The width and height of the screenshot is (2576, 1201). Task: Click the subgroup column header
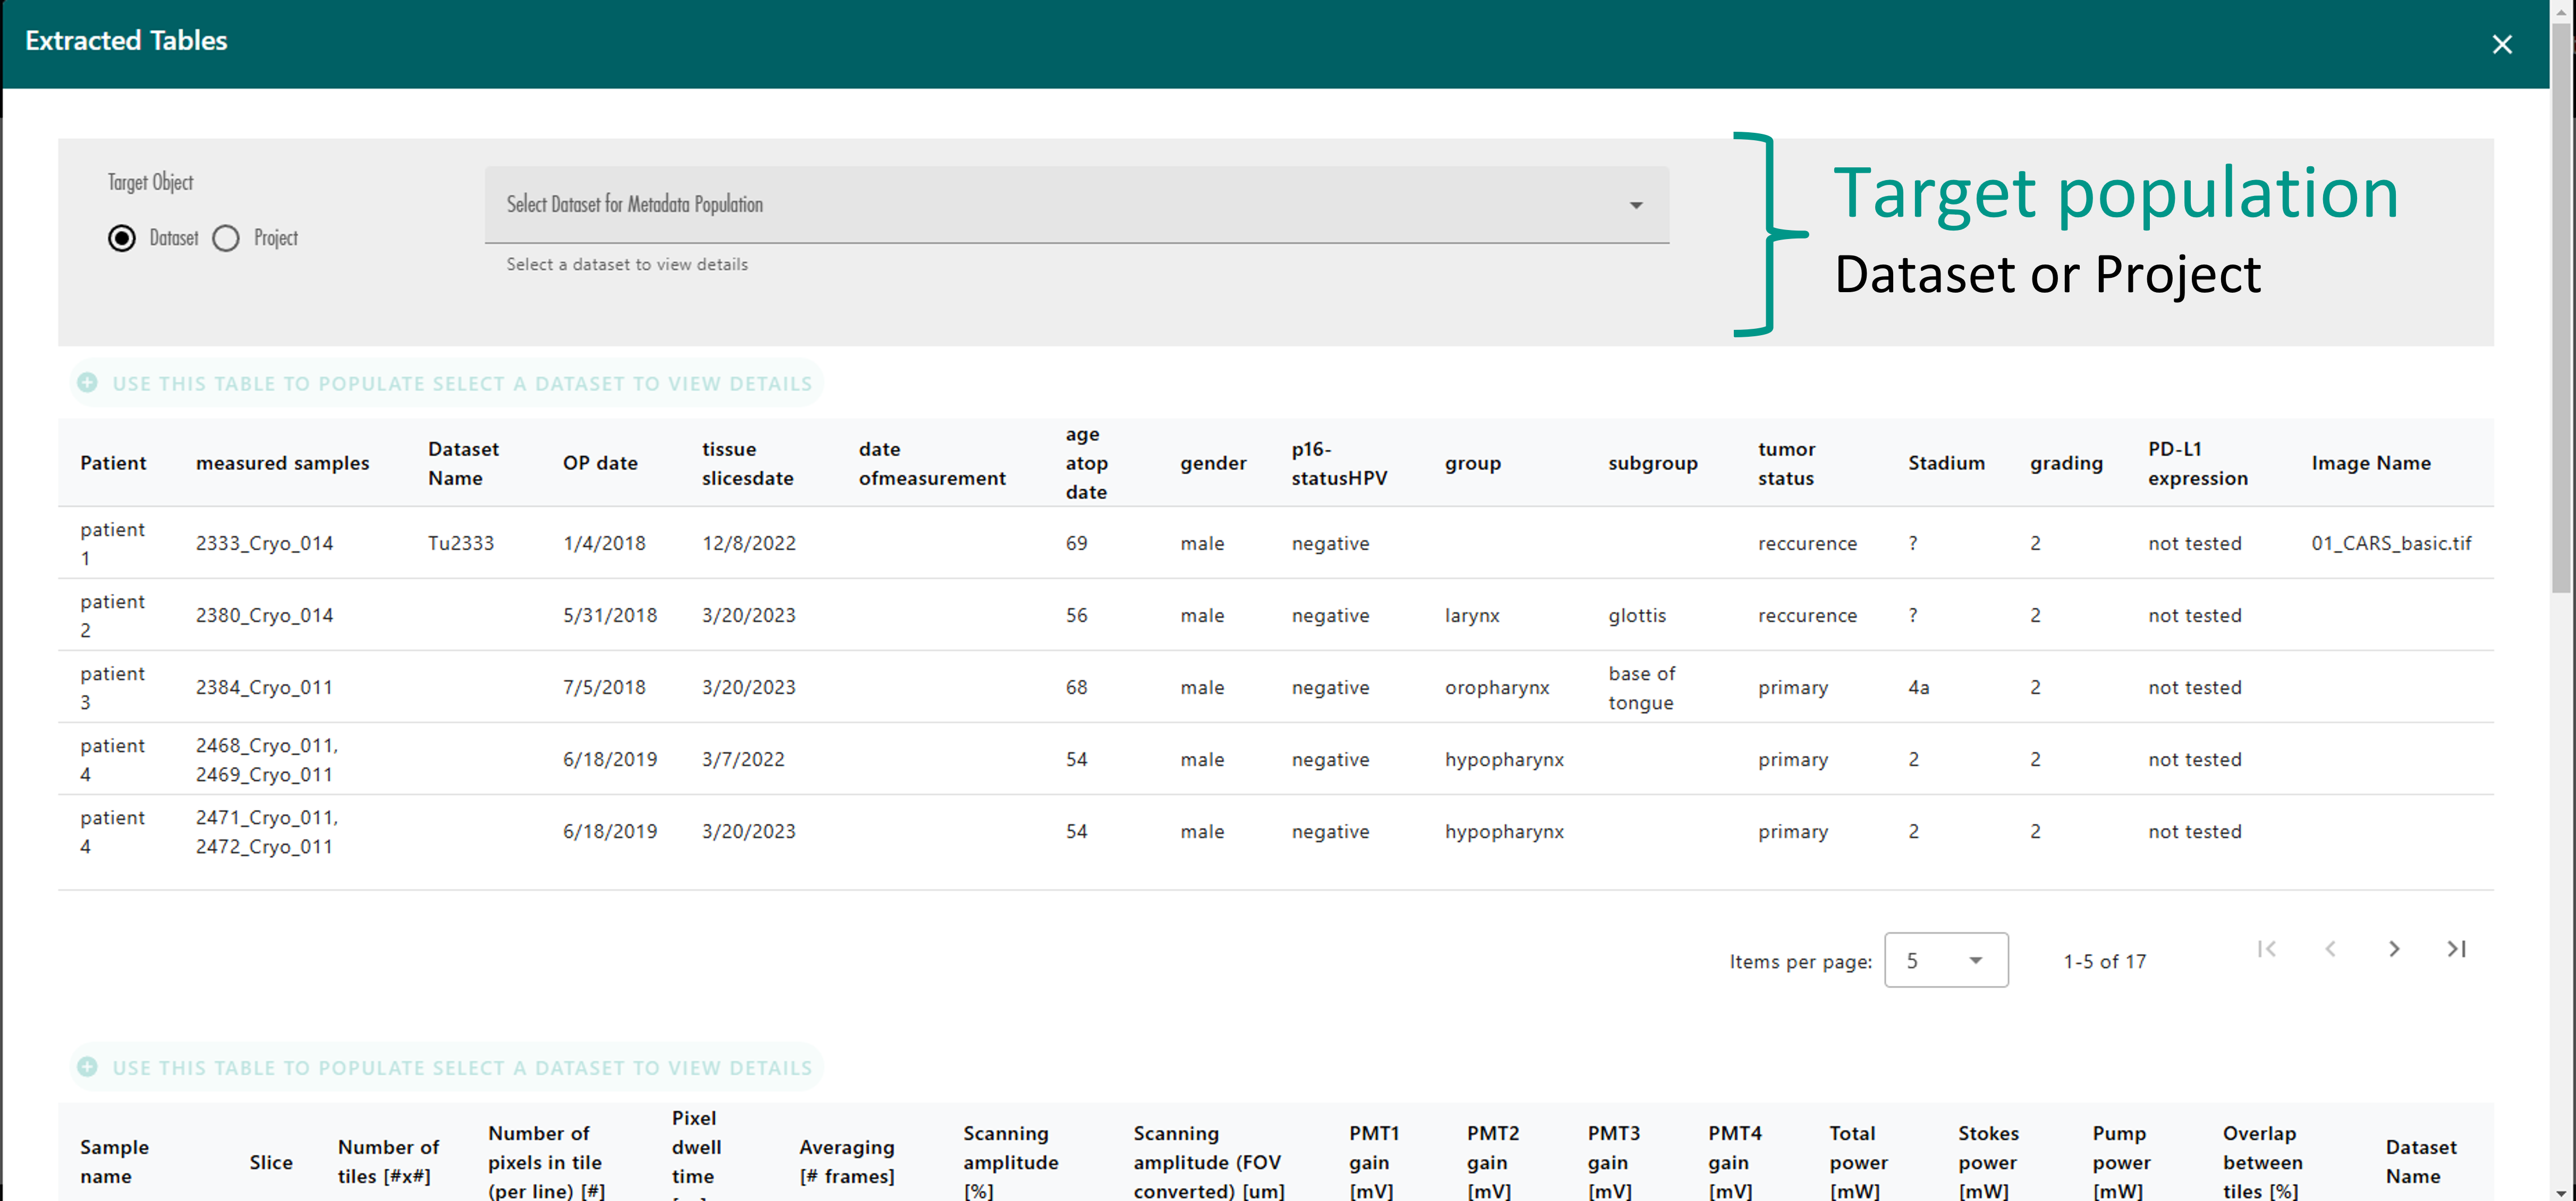[x=1652, y=463]
